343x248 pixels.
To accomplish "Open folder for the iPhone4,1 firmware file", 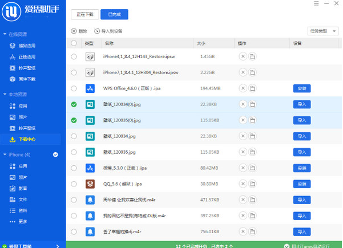I will tap(252, 56).
